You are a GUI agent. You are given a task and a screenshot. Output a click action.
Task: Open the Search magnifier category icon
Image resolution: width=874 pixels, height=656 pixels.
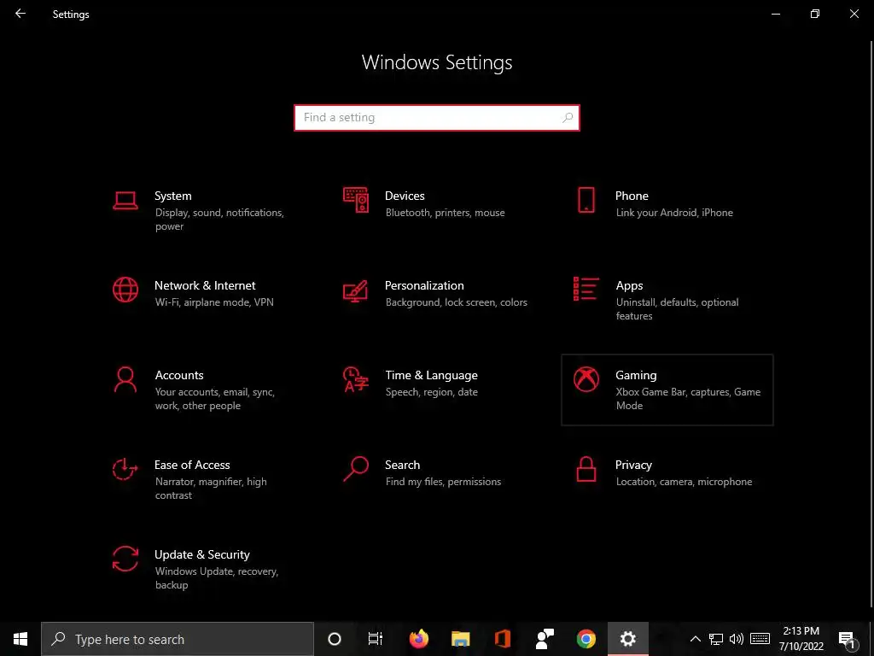(x=356, y=469)
